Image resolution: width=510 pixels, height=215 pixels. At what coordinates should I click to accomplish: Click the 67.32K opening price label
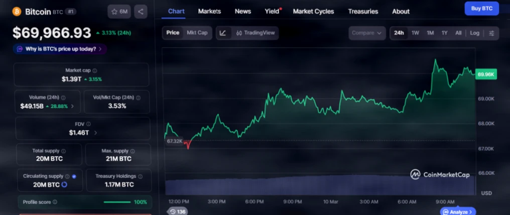[174, 141]
